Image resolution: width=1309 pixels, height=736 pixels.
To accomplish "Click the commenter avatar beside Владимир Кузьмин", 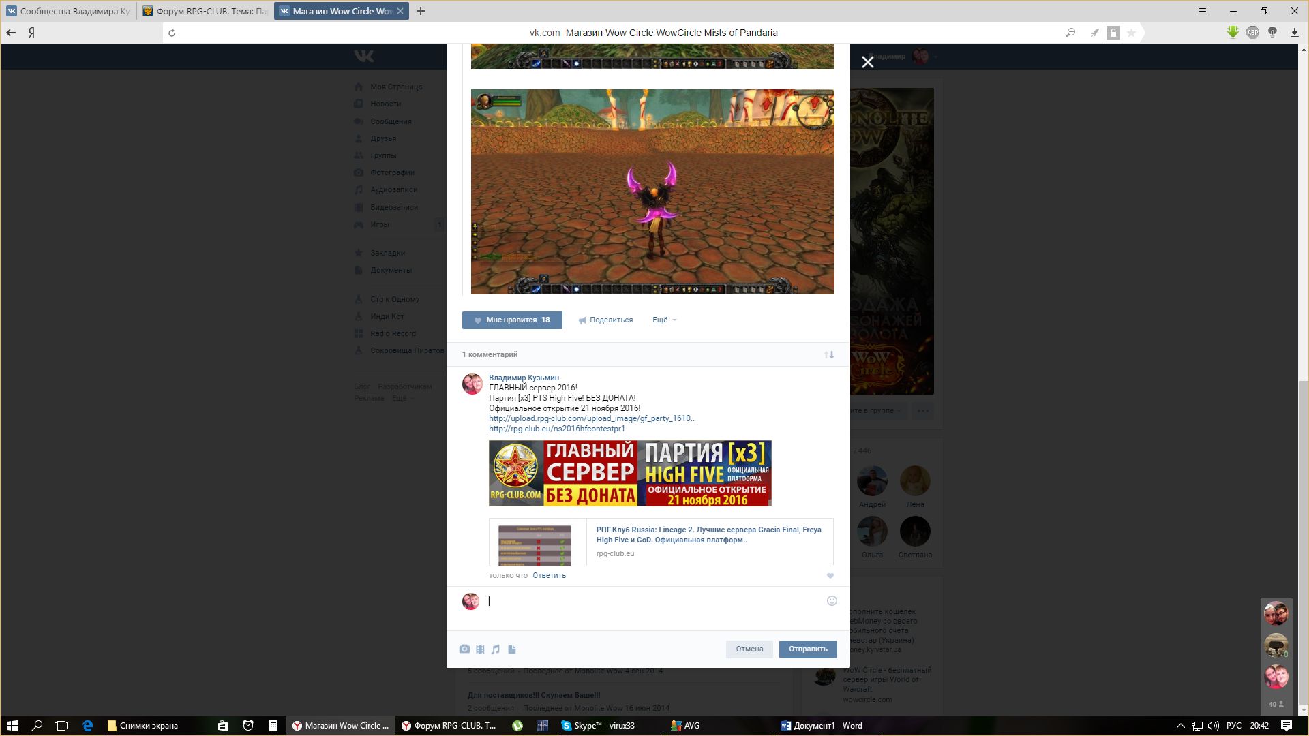I will [x=472, y=384].
